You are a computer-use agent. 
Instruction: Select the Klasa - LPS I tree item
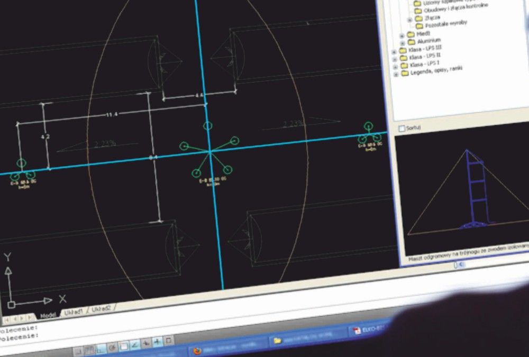[424, 64]
